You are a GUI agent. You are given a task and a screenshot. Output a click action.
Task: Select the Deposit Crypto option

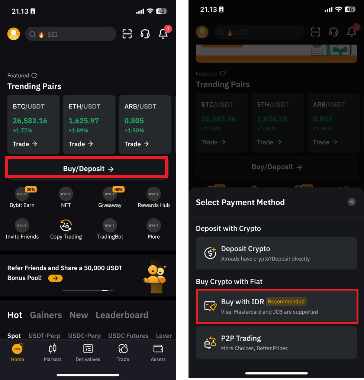coord(276,253)
